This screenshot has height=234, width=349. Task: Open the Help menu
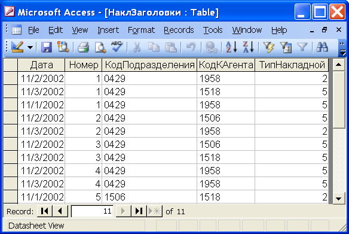click(x=279, y=30)
